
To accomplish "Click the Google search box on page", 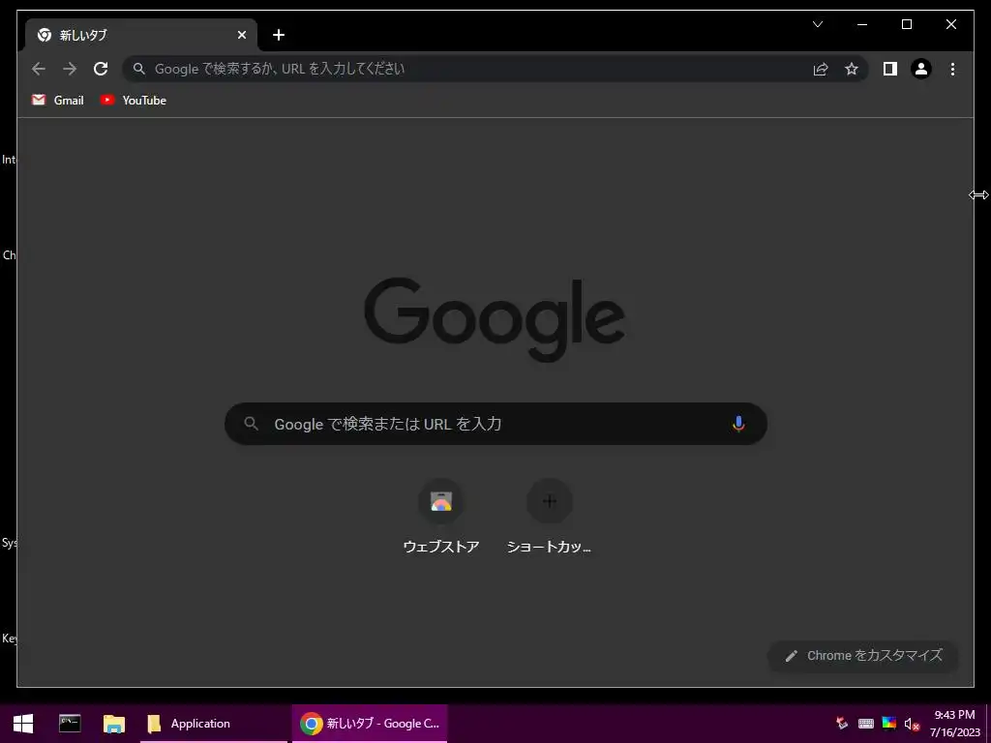I will [496, 424].
